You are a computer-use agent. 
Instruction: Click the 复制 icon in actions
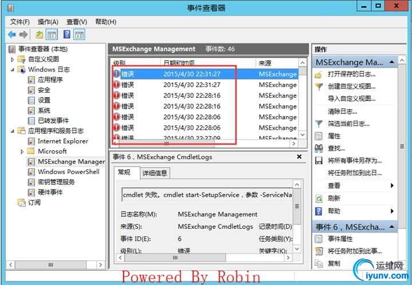point(319,263)
